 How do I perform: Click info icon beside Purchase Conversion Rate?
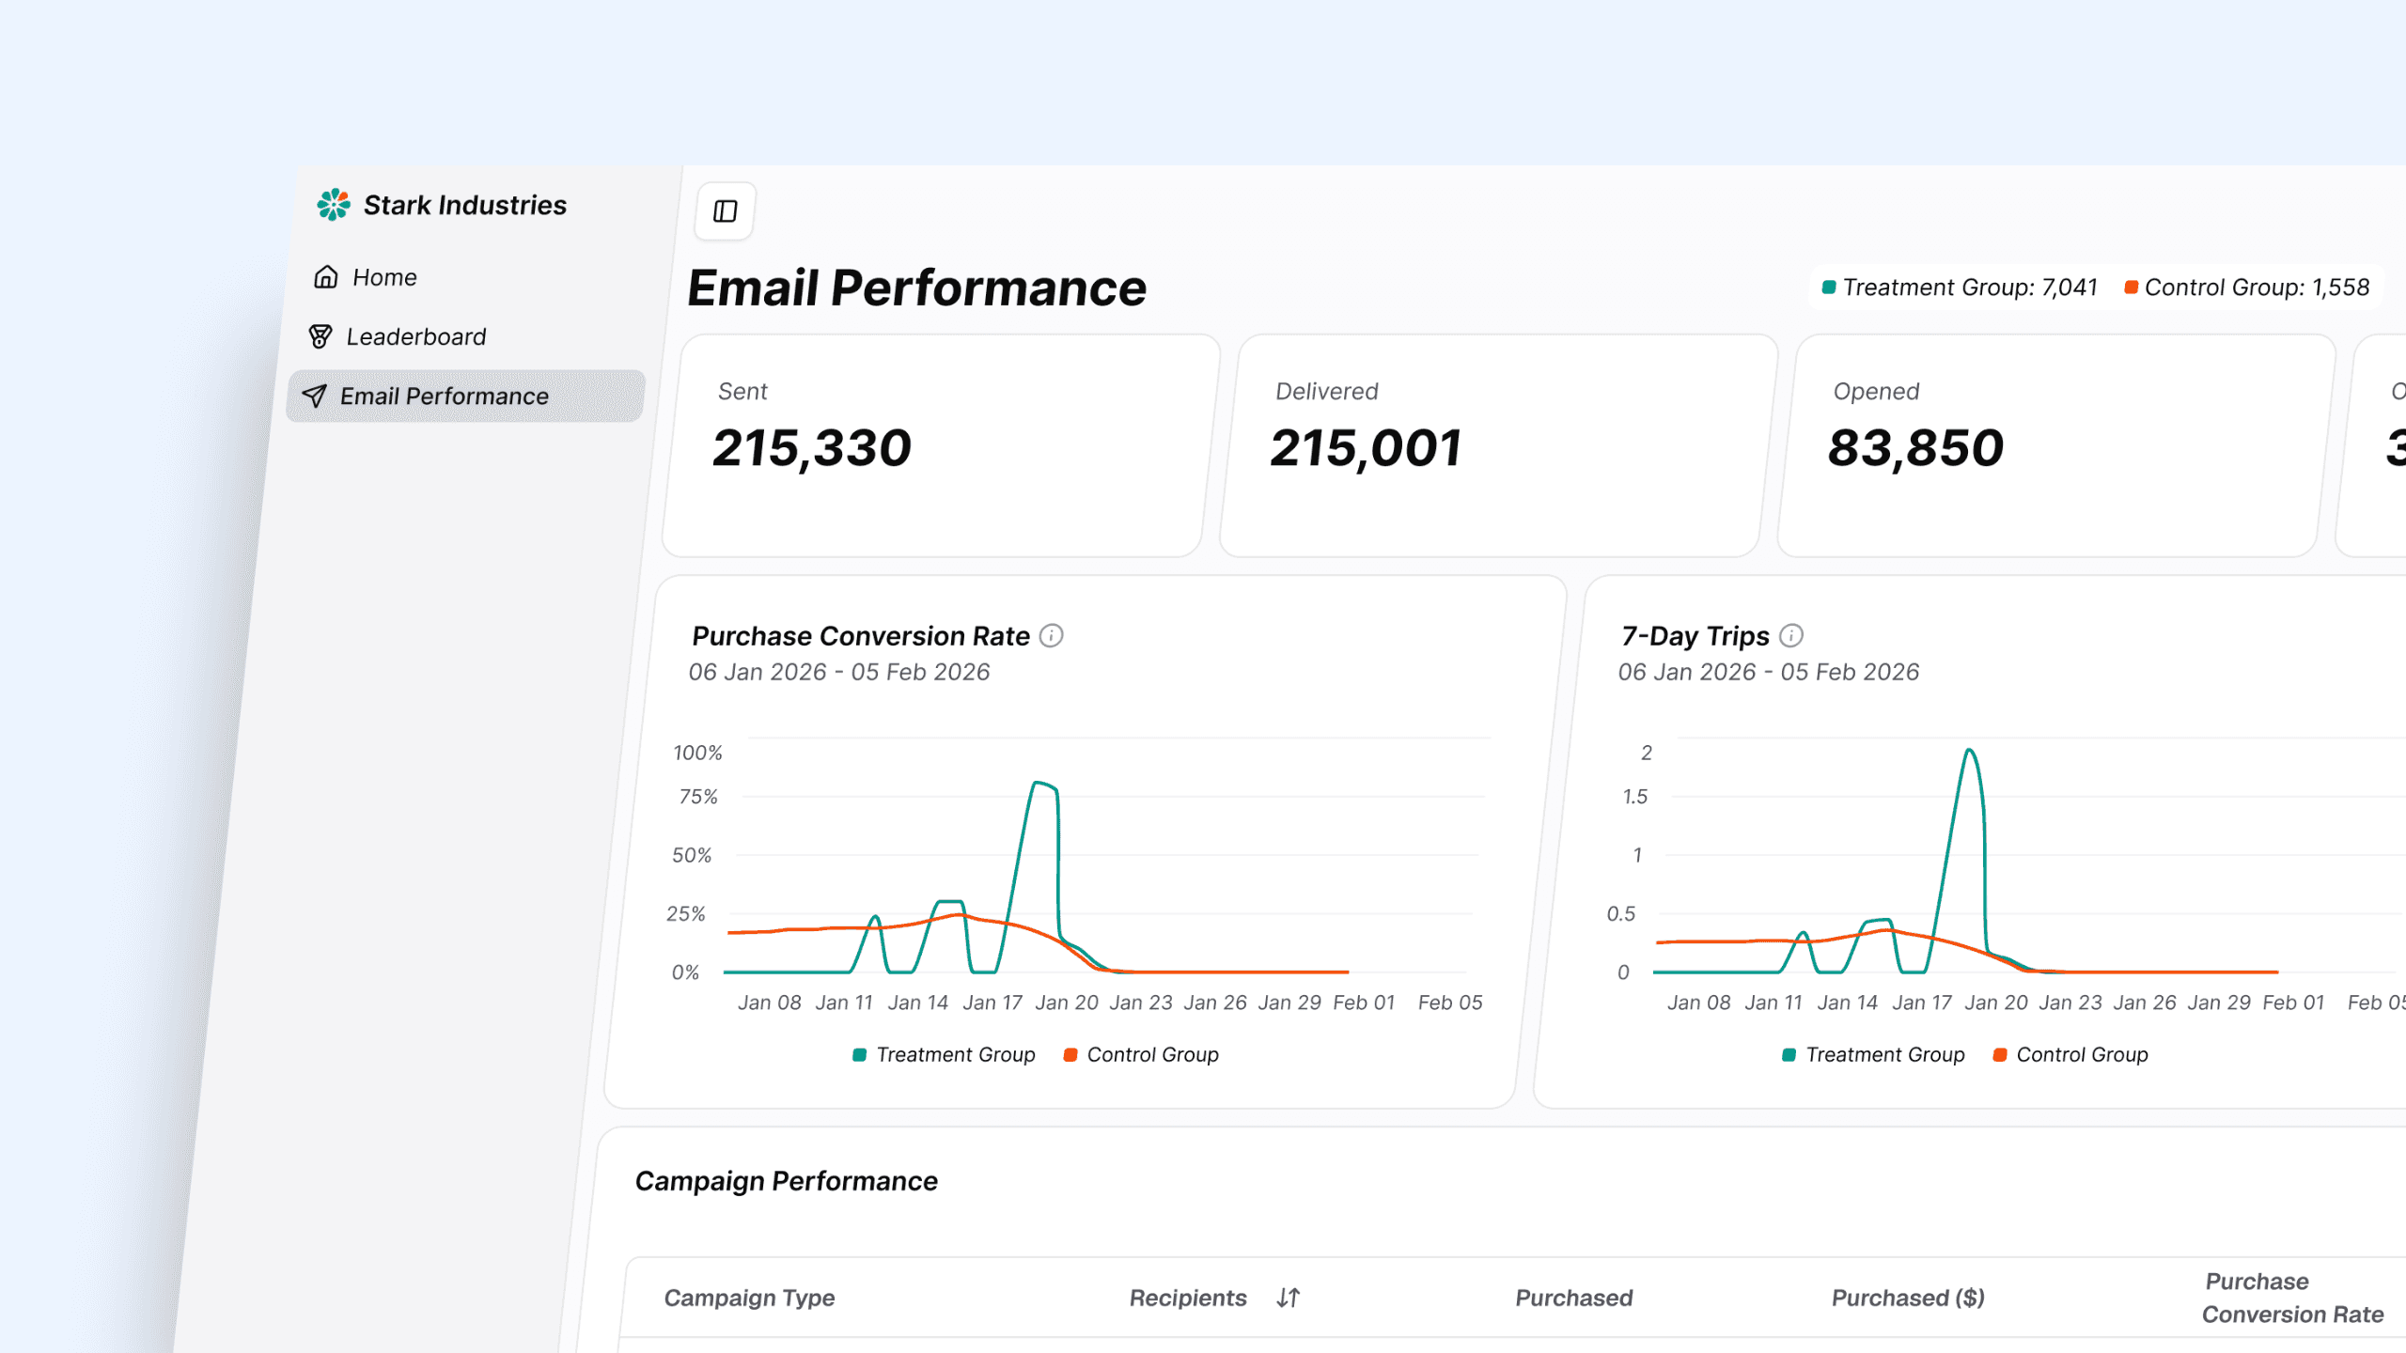click(1051, 636)
